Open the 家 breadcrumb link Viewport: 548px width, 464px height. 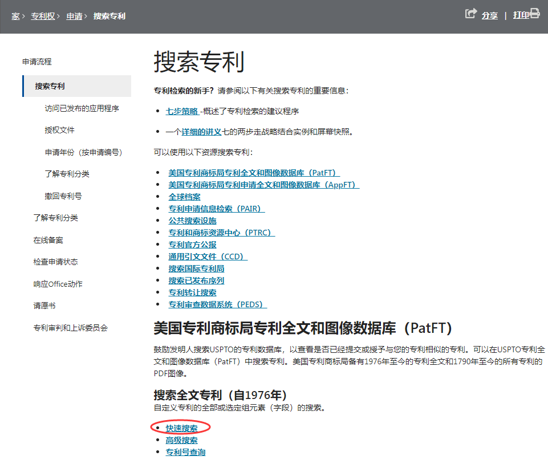click(x=15, y=16)
